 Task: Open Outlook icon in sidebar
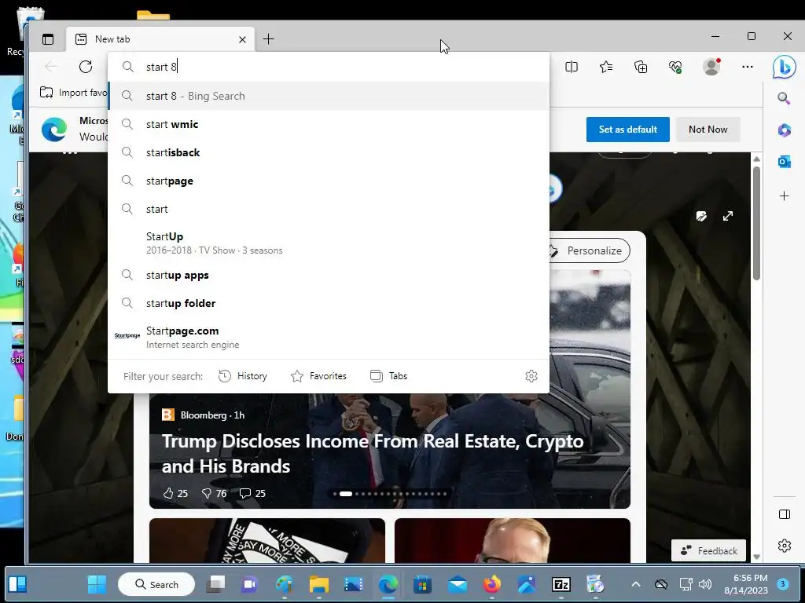(784, 162)
